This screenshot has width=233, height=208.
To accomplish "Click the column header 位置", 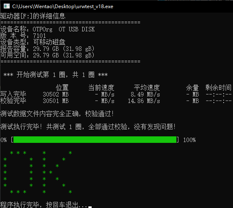I will click(x=62, y=88).
